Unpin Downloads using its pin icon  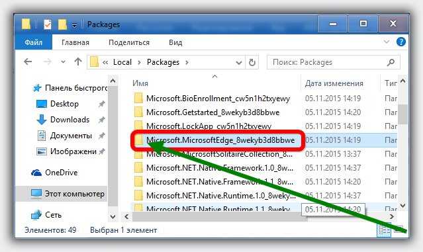pos(101,120)
